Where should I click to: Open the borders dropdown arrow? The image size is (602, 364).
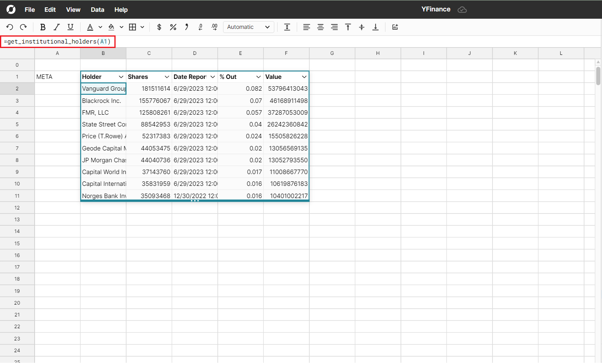coord(142,27)
